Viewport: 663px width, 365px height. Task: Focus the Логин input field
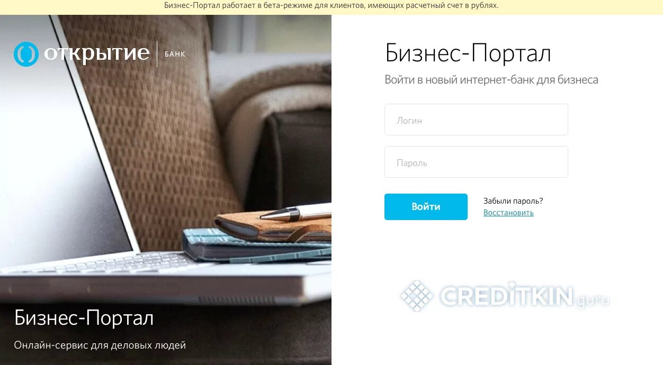coord(476,120)
